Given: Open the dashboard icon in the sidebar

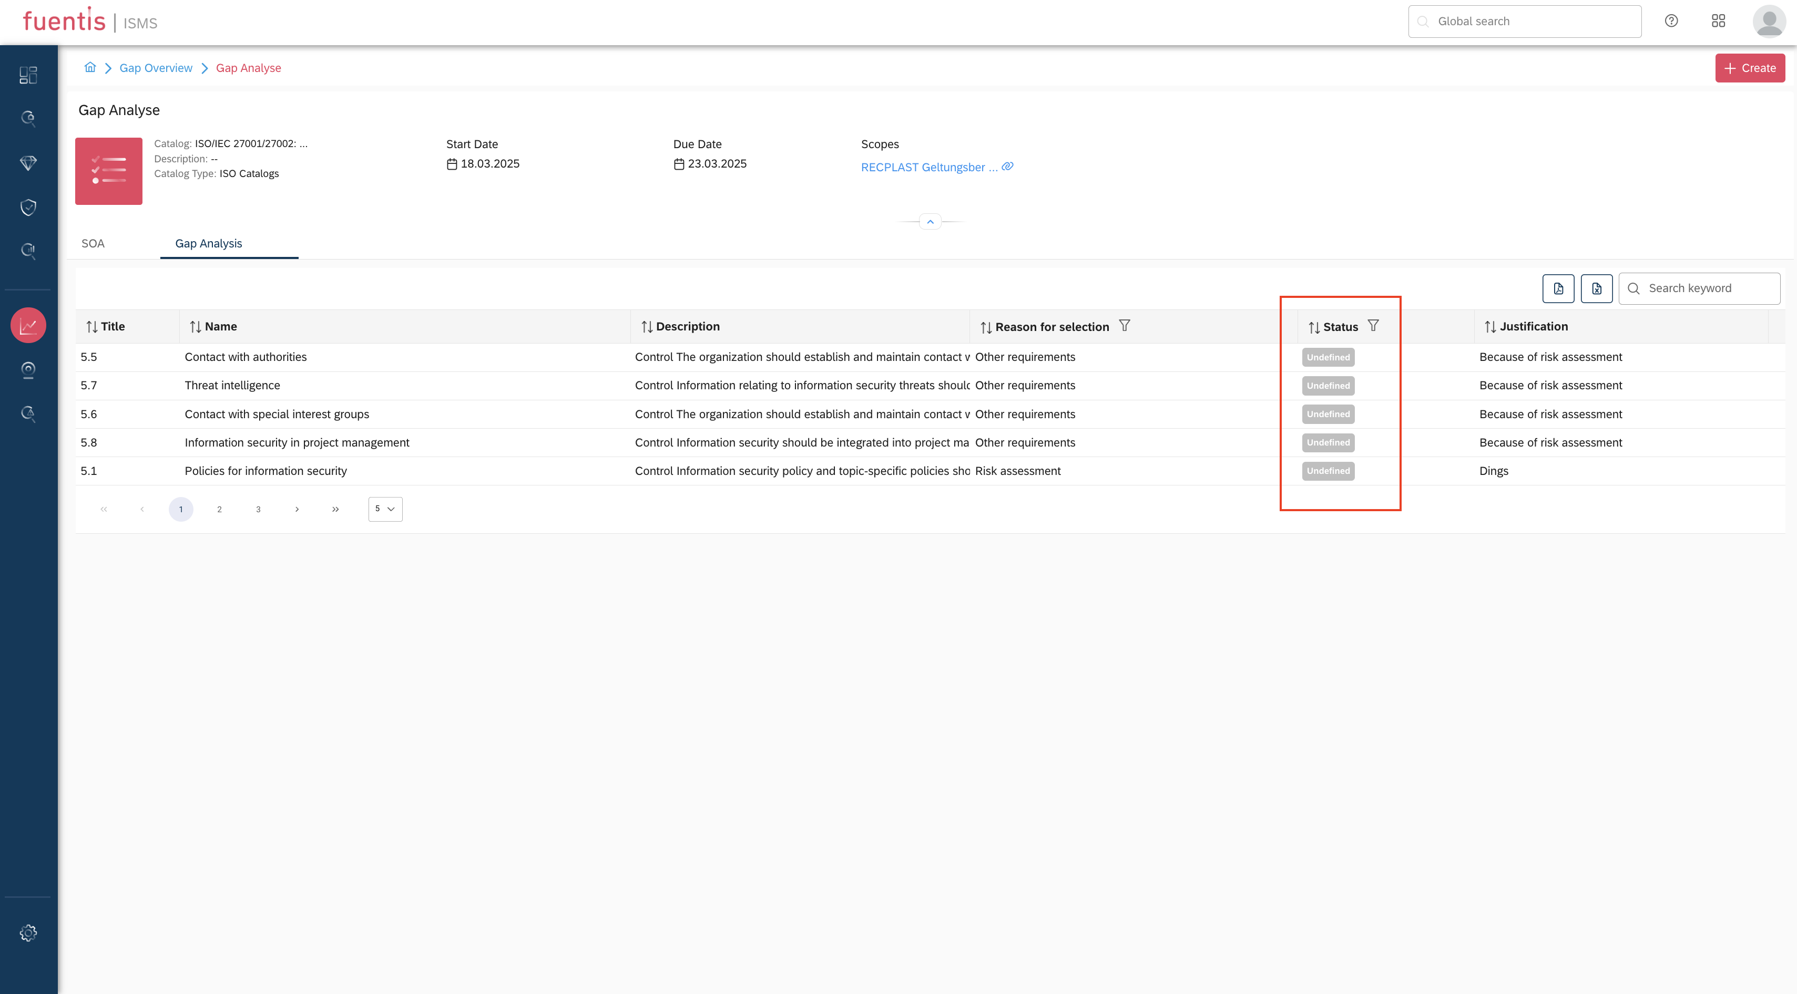Looking at the screenshot, I should 28,75.
